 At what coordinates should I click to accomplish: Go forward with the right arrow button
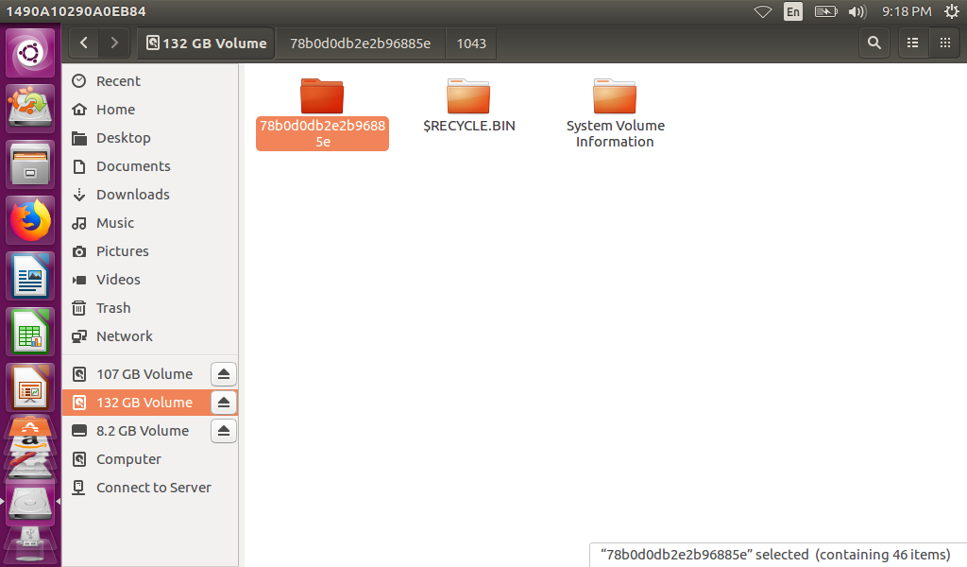point(114,43)
